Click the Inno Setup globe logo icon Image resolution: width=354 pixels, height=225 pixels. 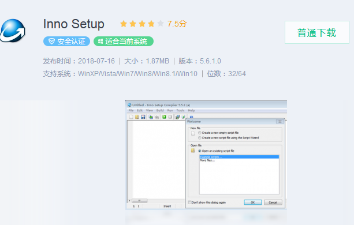coord(12,31)
